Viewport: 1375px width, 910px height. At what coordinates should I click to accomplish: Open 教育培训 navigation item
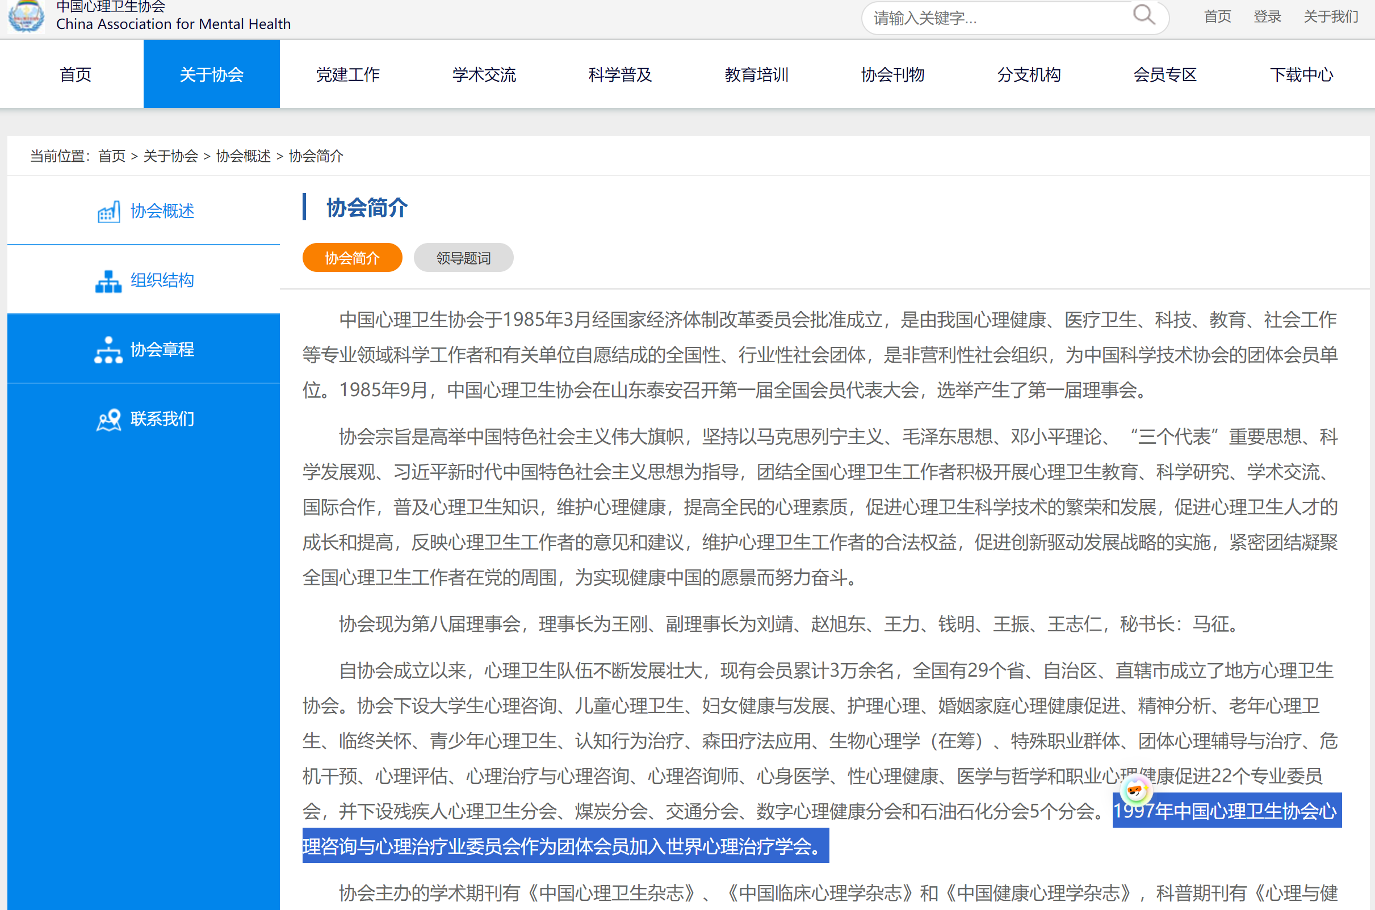click(756, 74)
